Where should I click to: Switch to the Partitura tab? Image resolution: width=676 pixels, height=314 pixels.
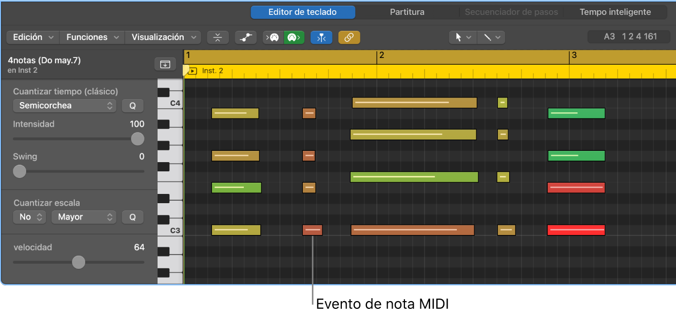point(408,12)
